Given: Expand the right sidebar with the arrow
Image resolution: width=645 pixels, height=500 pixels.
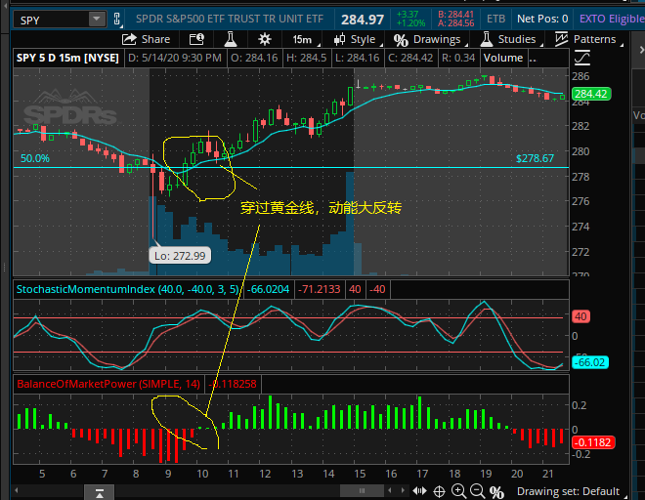Looking at the screenshot, I should coord(641,50).
